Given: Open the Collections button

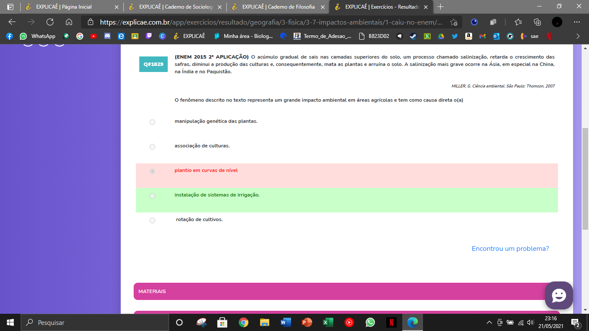Looking at the screenshot, I should pyautogui.click(x=537, y=22).
